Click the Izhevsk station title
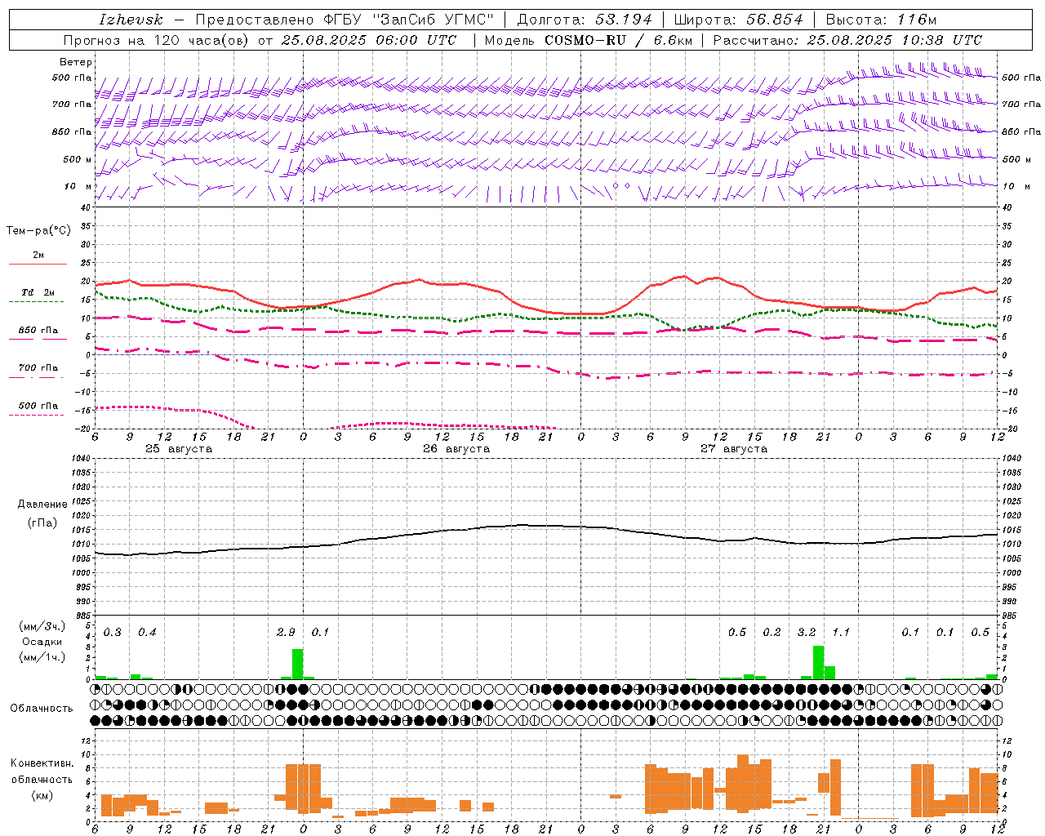 (131, 20)
